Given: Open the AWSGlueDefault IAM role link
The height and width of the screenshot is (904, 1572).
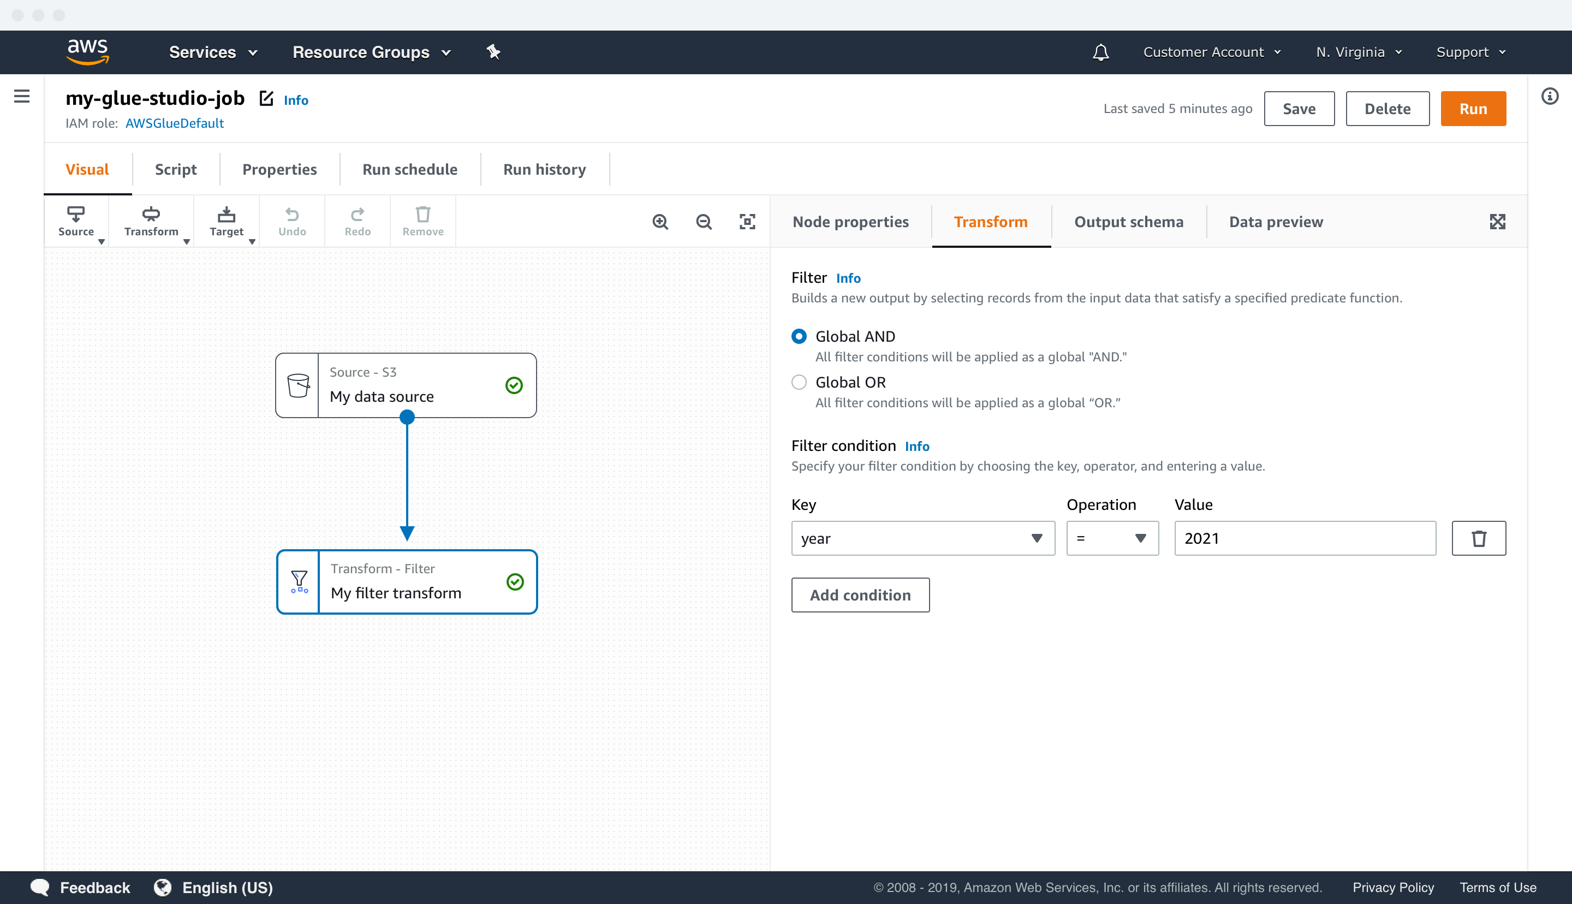Looking at the screenshot, I should [x=174, y=123].
